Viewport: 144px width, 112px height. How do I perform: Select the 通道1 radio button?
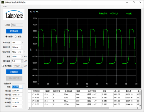pyautogui.click(x=6, y=37)
